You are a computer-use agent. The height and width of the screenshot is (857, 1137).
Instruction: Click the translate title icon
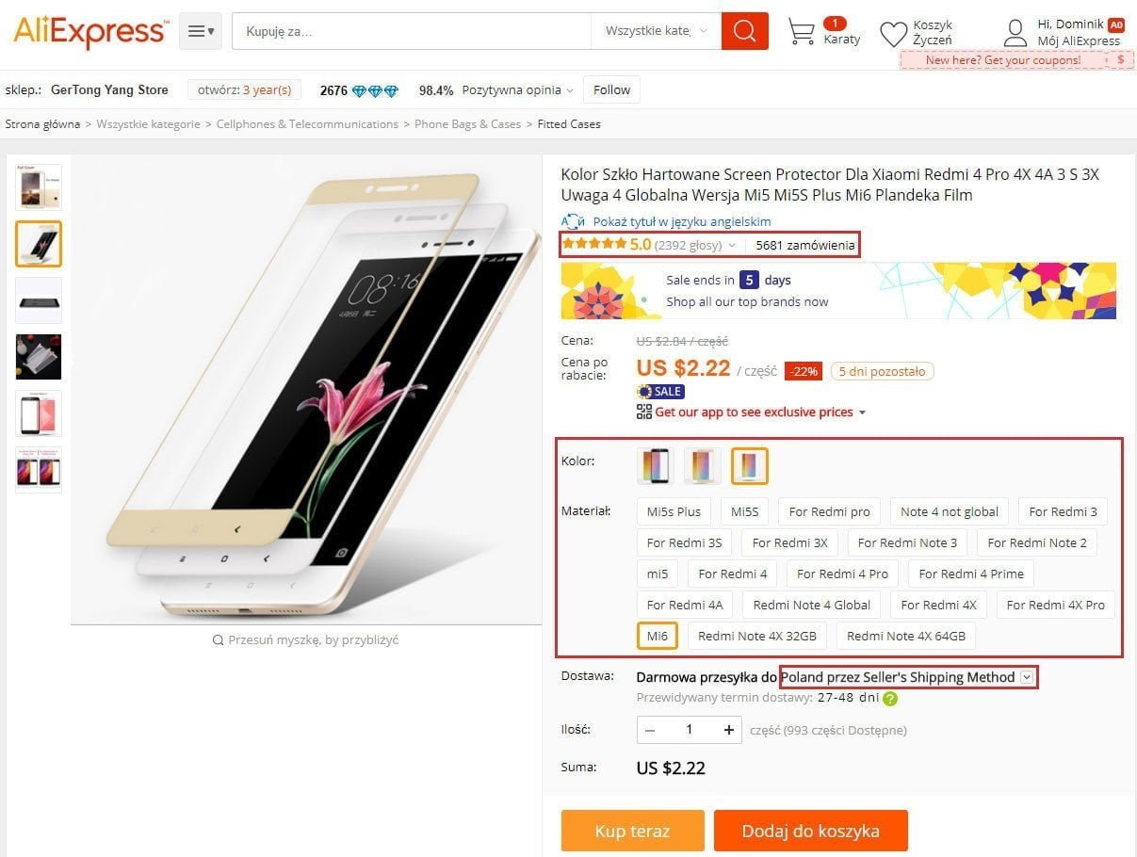(573, 221)
